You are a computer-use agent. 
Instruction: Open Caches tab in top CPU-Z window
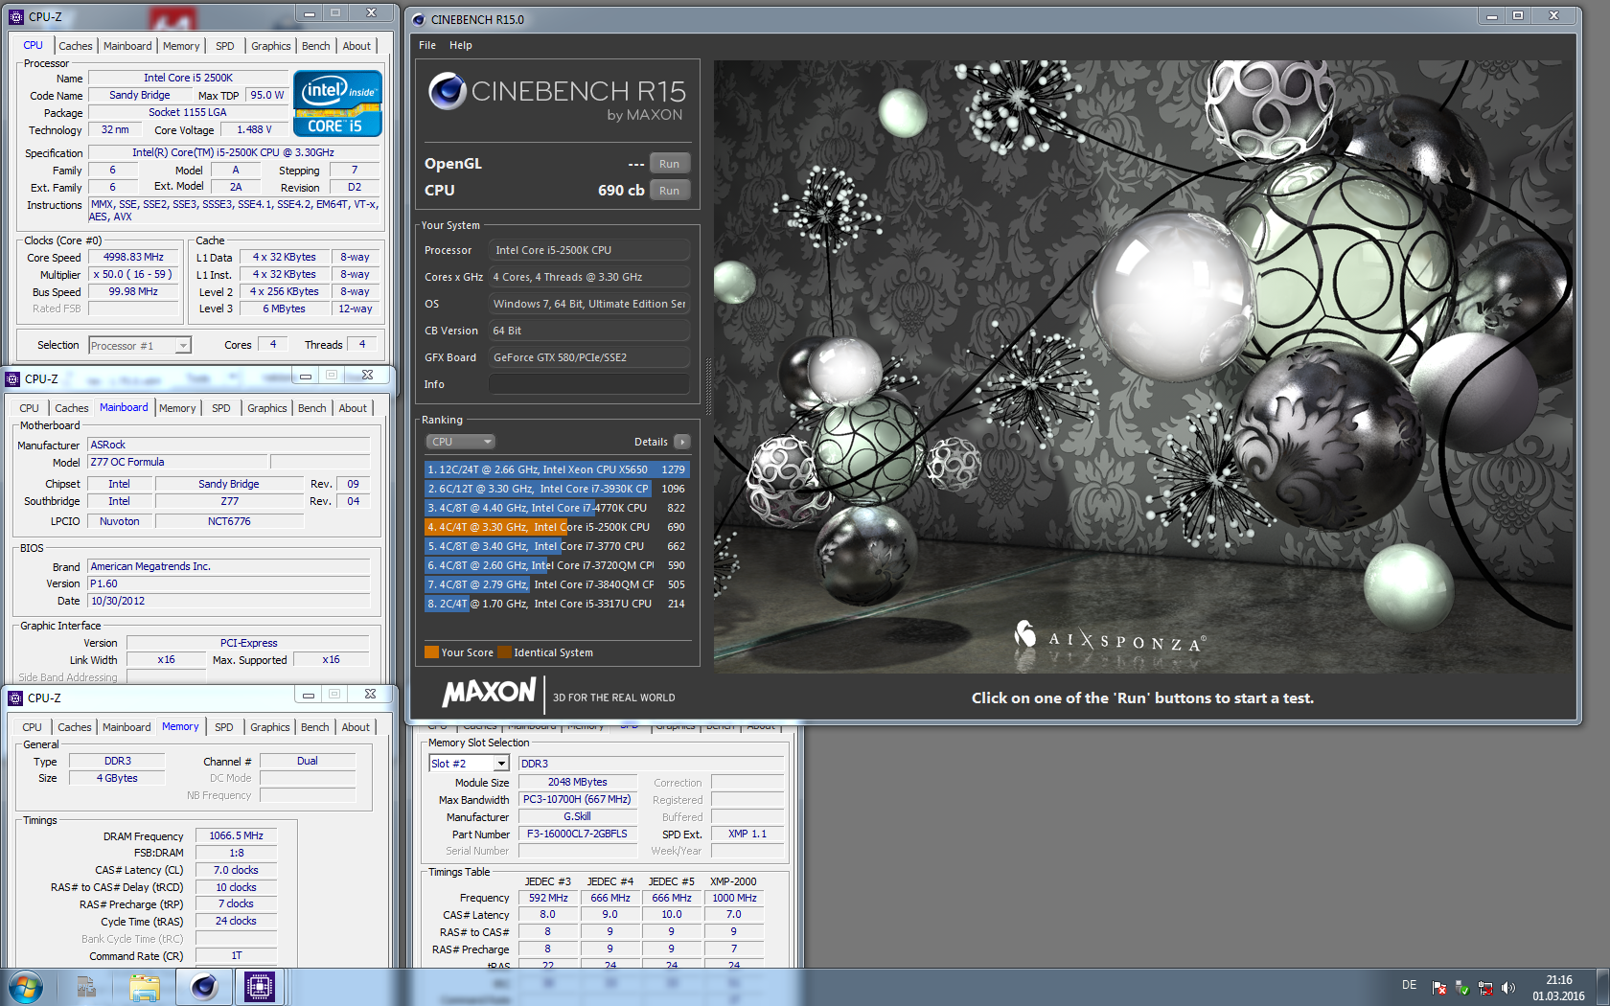(76, 46)
